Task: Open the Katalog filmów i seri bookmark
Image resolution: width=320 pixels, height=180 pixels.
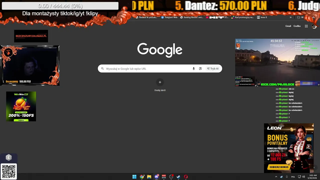Action: (191, 17)
